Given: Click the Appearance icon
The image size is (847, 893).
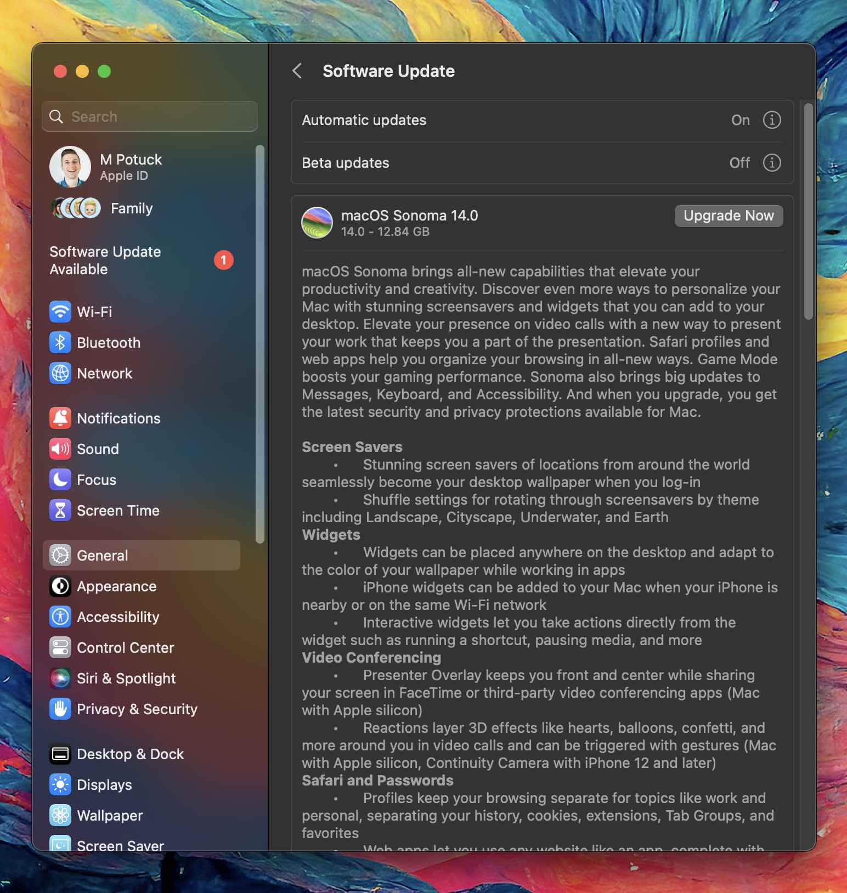Looking at the screenshot, I should pyautogui.click(x=60, y=586).
